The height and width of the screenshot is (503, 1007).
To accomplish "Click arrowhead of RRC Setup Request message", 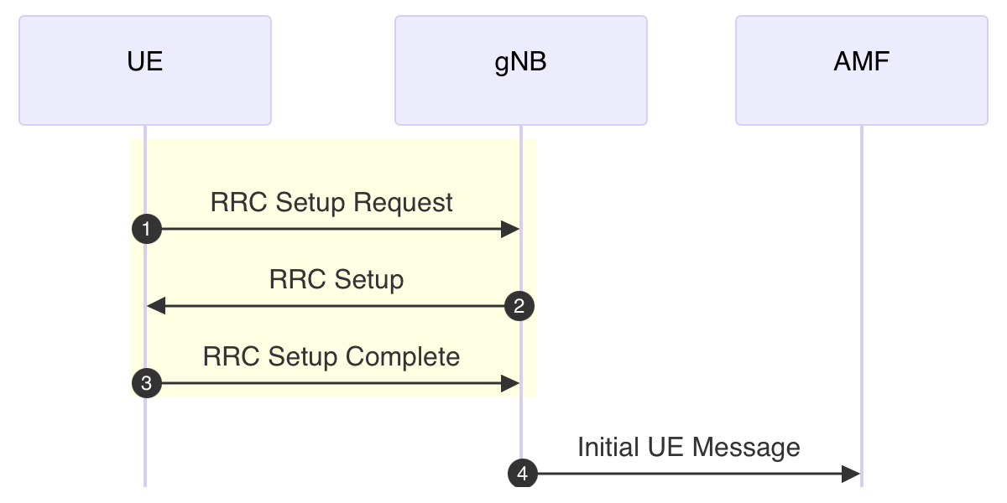I will [x=510, y=229].
